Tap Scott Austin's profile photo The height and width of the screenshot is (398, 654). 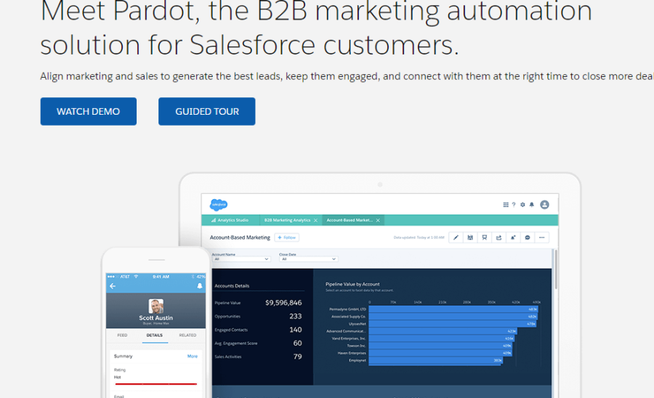click(156, 306)
